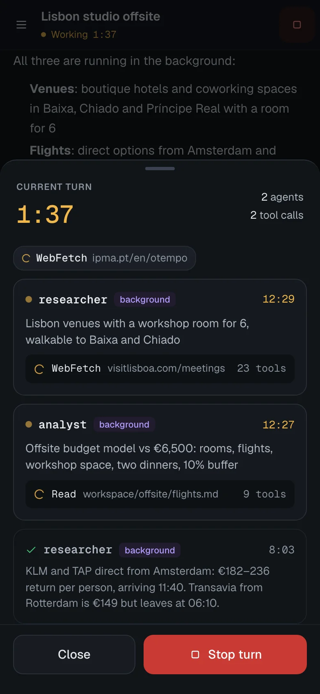Click the Close button
Viewport: 320px width, 694px height.
74,655
